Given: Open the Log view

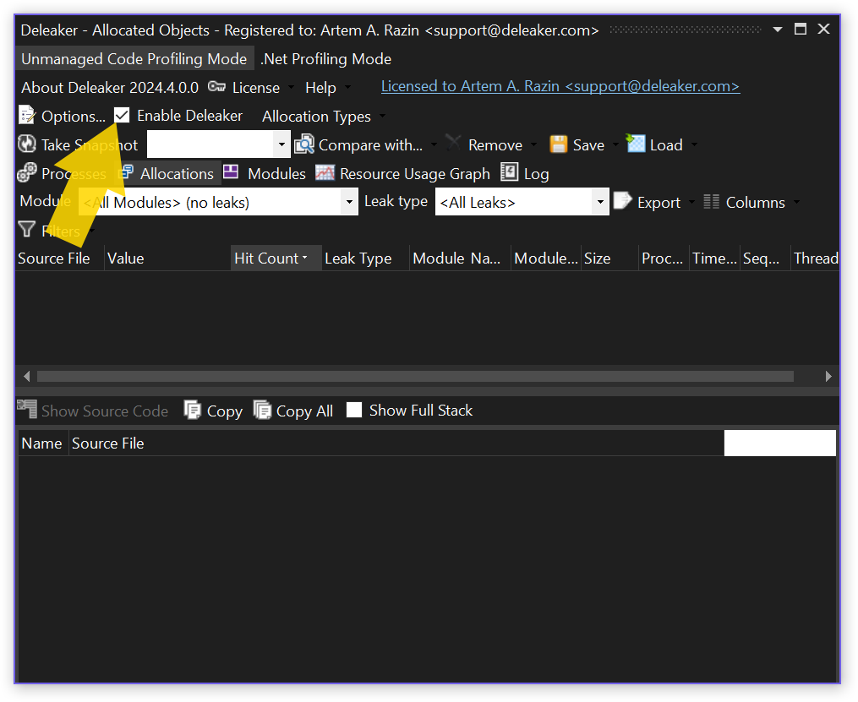Looking at the screenshot, I should pyautogui.click(x=524, y=173).
